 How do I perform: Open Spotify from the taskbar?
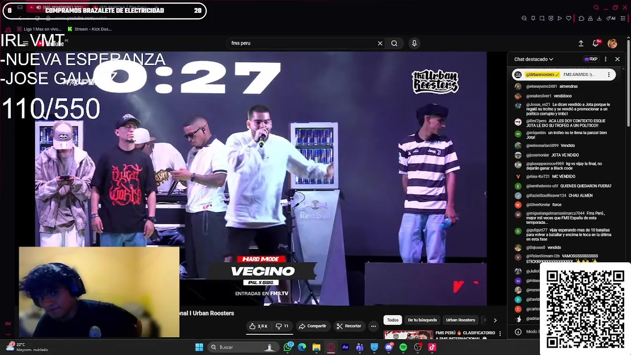point(403,347)
